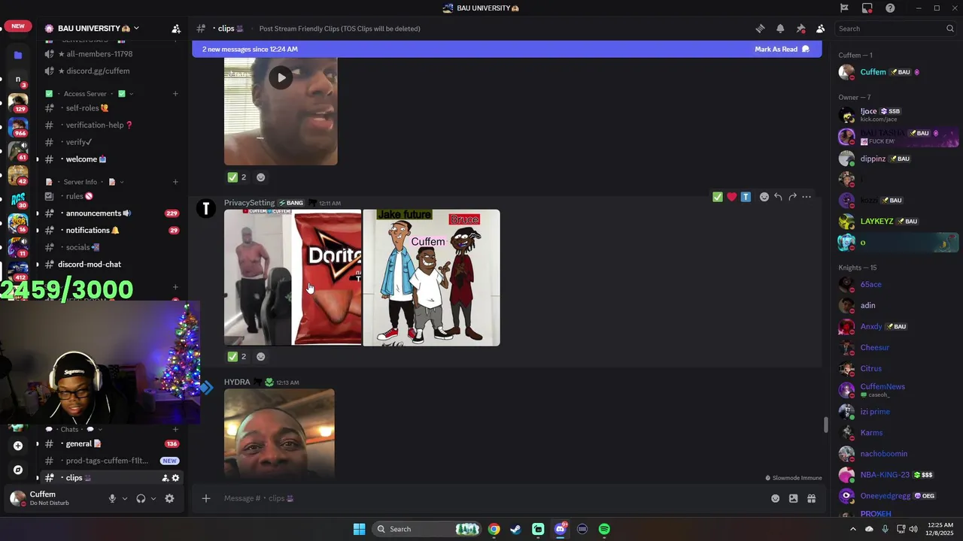Open PrivacySetting's Doritos image
Viewport: 963px width, 541px height.
pos(293,278)
